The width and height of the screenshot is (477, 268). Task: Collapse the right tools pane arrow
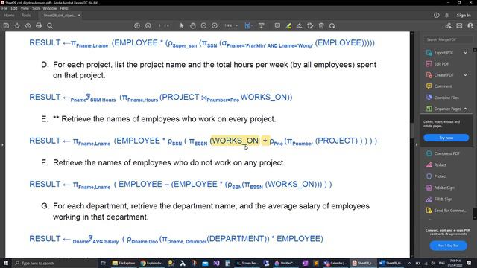point(417,145)
